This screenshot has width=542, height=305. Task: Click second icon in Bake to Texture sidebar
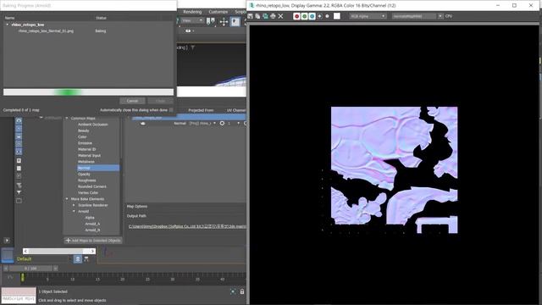click(x=19, y=128)
